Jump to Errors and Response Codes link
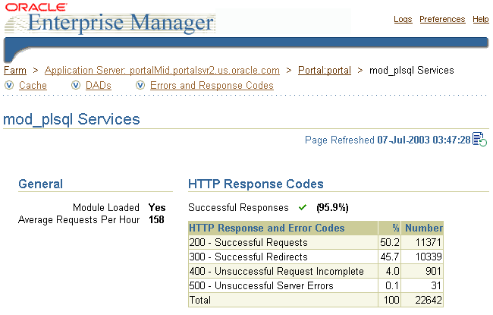Viewport: 493px width, 315px height. pos(212,85)
